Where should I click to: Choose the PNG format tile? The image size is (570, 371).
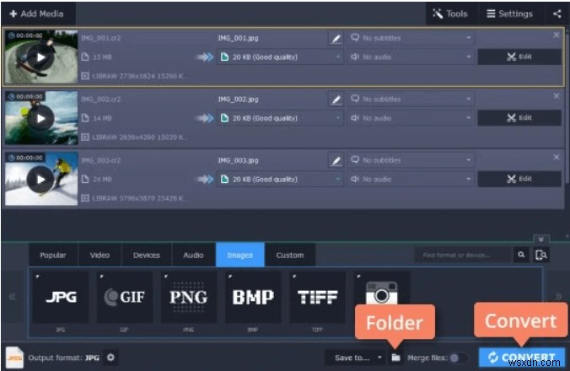(x=189, y=297)
